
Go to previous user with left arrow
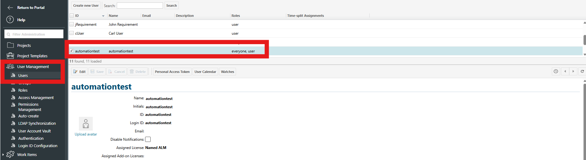click(x=565, y=71)
